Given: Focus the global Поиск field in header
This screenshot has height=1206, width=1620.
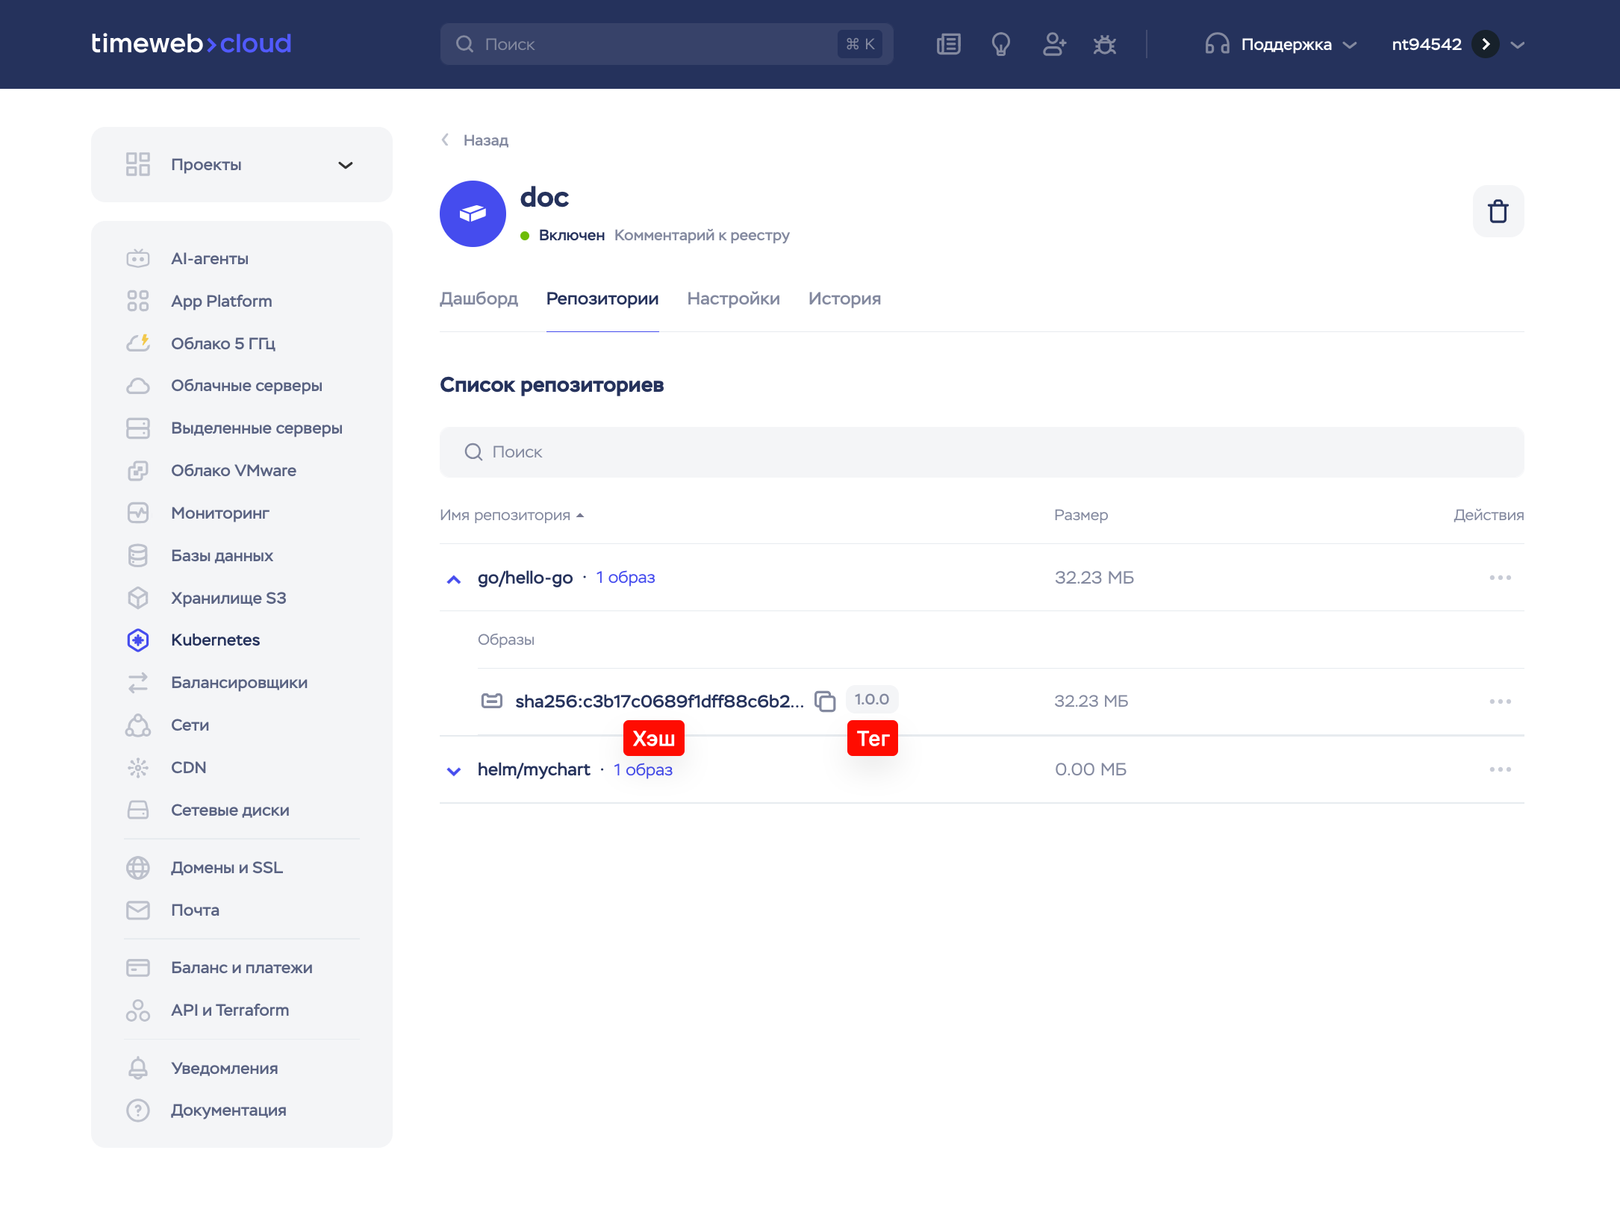Looking at the screenshot, I should point(667,44).
